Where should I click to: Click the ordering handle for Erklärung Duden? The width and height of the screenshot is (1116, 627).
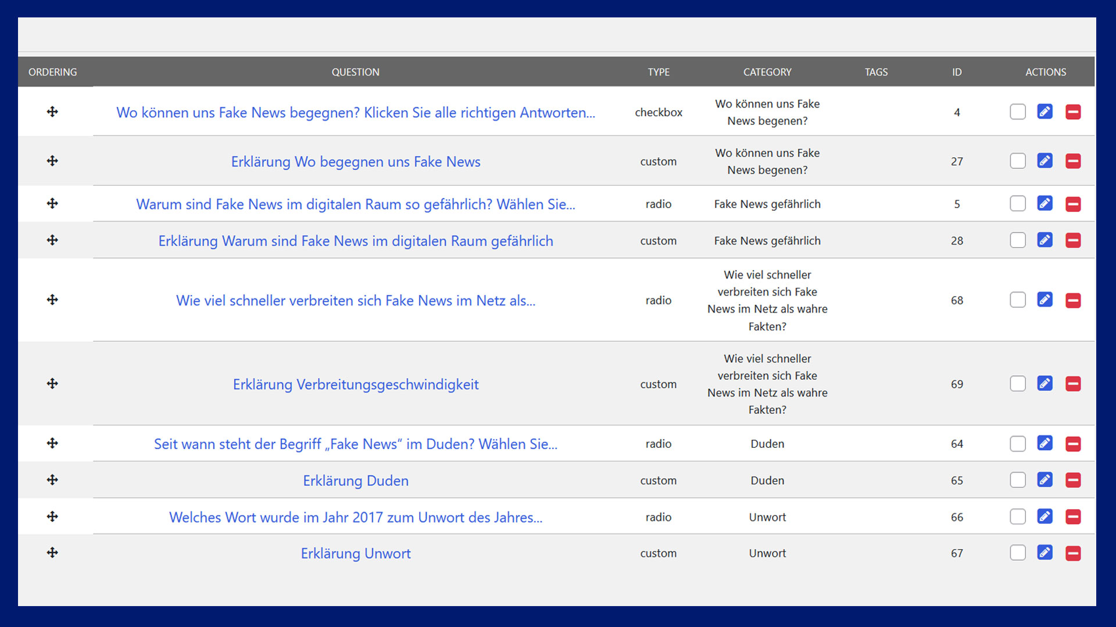(52, 480)
